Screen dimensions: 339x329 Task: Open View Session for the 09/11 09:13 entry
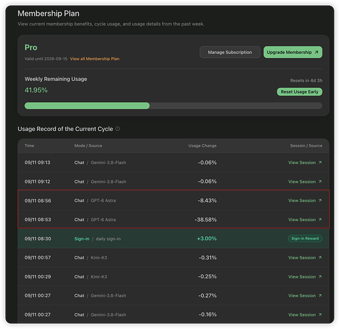(x=305, y=163)
